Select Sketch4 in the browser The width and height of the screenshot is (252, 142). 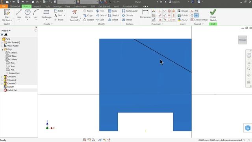coord(9,87)
